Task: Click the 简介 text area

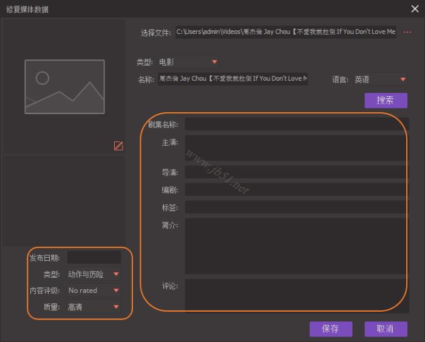Action: 297,246
